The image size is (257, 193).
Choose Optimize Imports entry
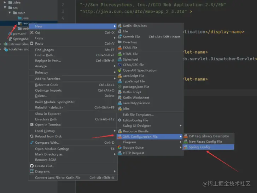[72, 90]
